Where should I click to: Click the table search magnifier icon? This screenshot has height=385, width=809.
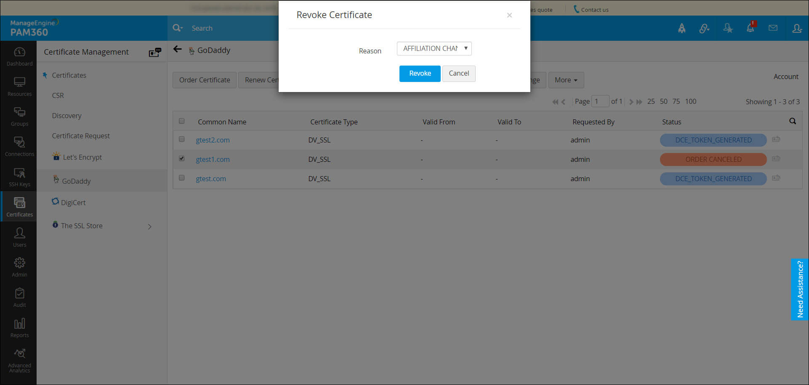(x=793, y=121)
